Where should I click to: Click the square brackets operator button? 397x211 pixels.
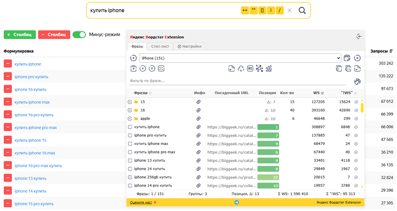click(262, 10)
